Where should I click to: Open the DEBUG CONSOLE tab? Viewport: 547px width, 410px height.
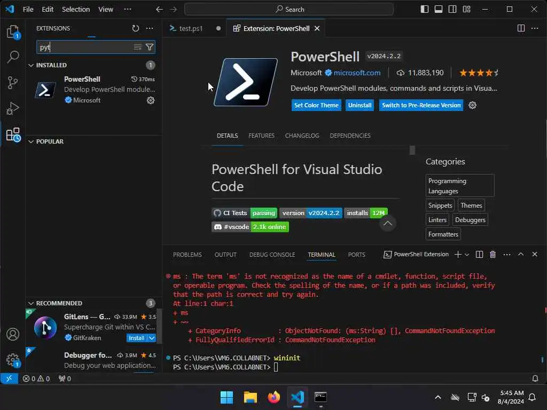click(x=272, y=255)
